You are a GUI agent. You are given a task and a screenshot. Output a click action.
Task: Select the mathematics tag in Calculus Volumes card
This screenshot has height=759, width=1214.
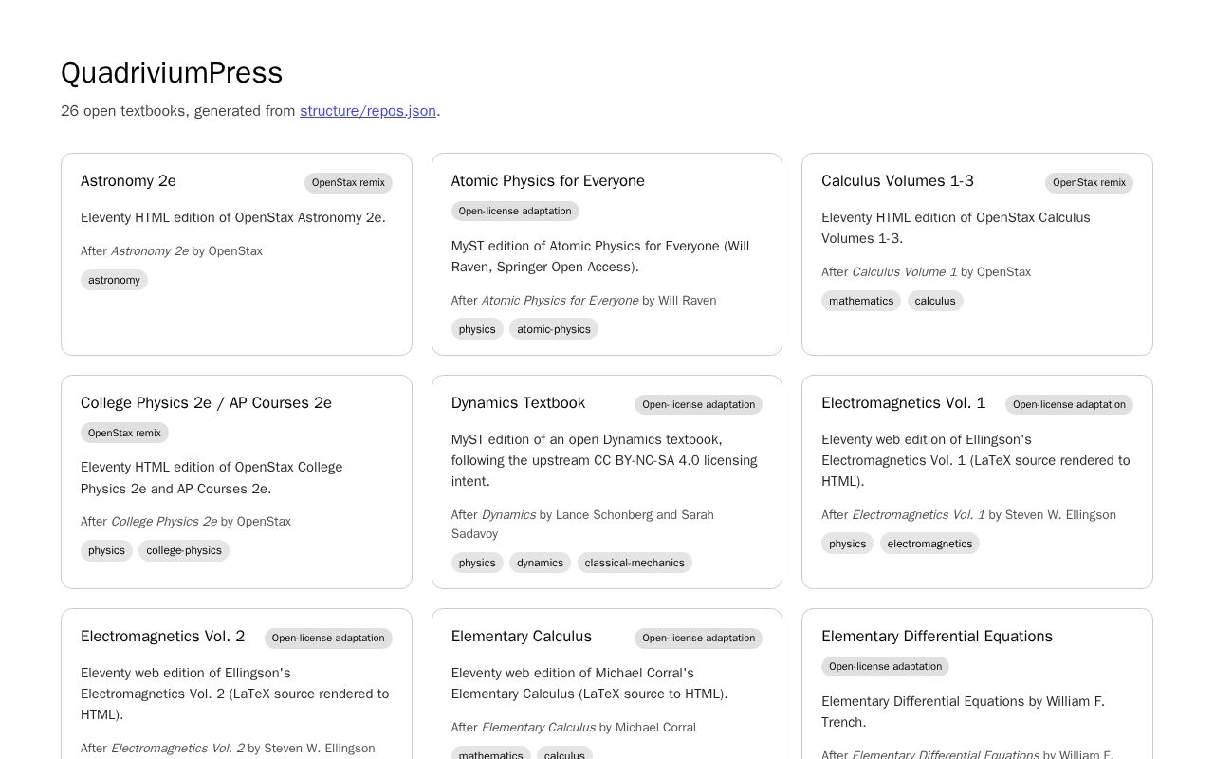coord(861,301)
